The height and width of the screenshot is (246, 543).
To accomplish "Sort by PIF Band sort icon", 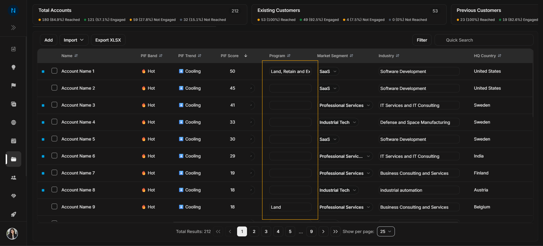I will coord(161,56).
